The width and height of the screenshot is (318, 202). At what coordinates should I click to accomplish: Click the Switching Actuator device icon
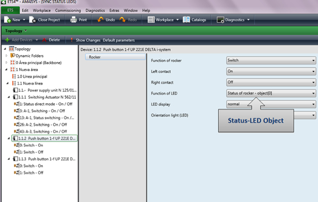[x=15, y=97]
